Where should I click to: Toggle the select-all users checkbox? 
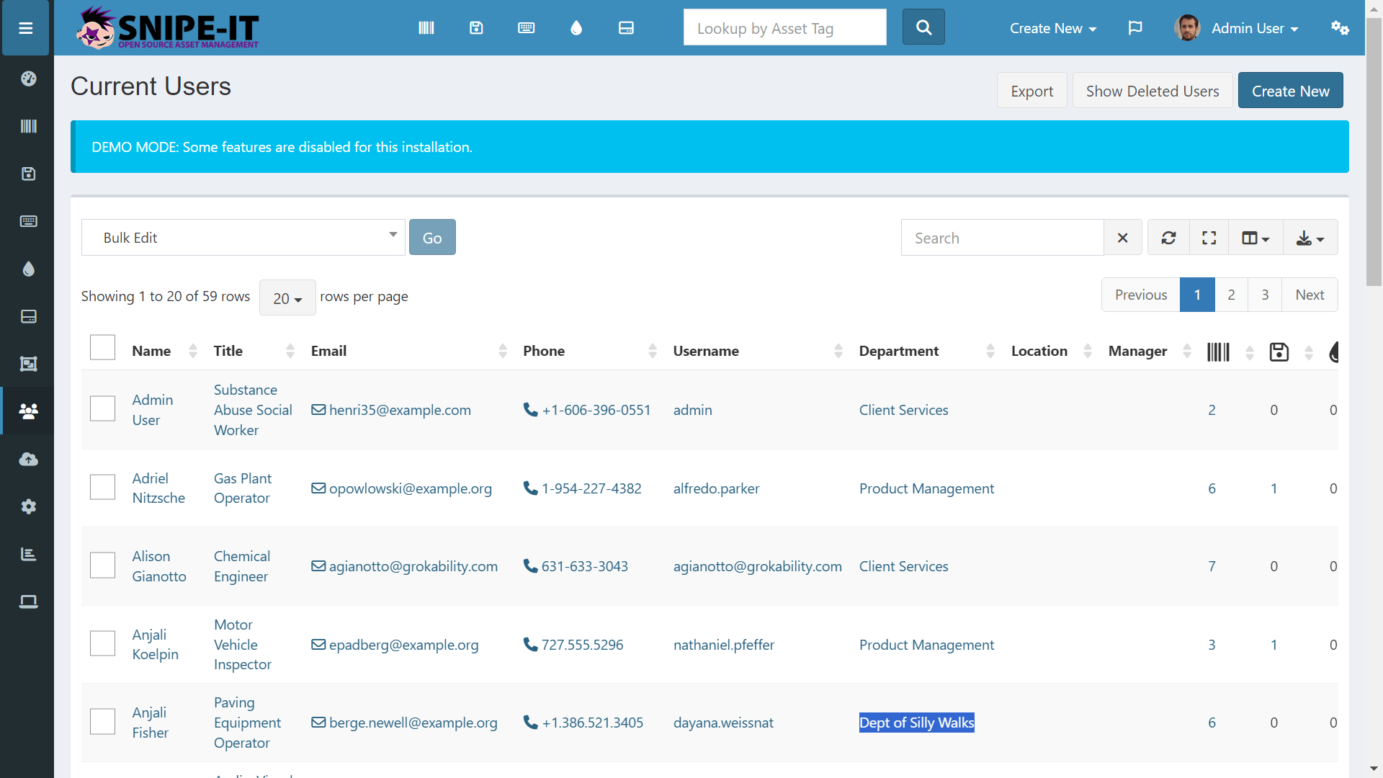102,347
